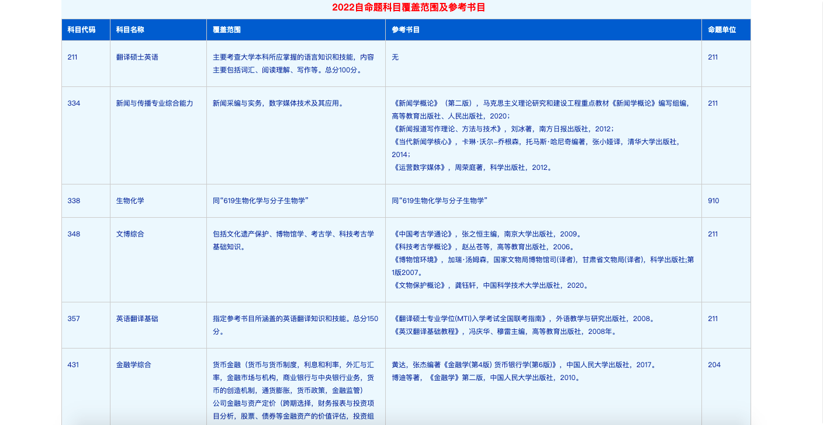Click subject name 金融学综合
Screen dimensions: 823x425
click(134, 365)
